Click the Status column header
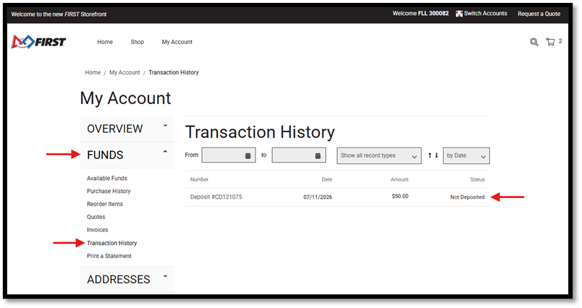582x308 pixels. (477, 179)
